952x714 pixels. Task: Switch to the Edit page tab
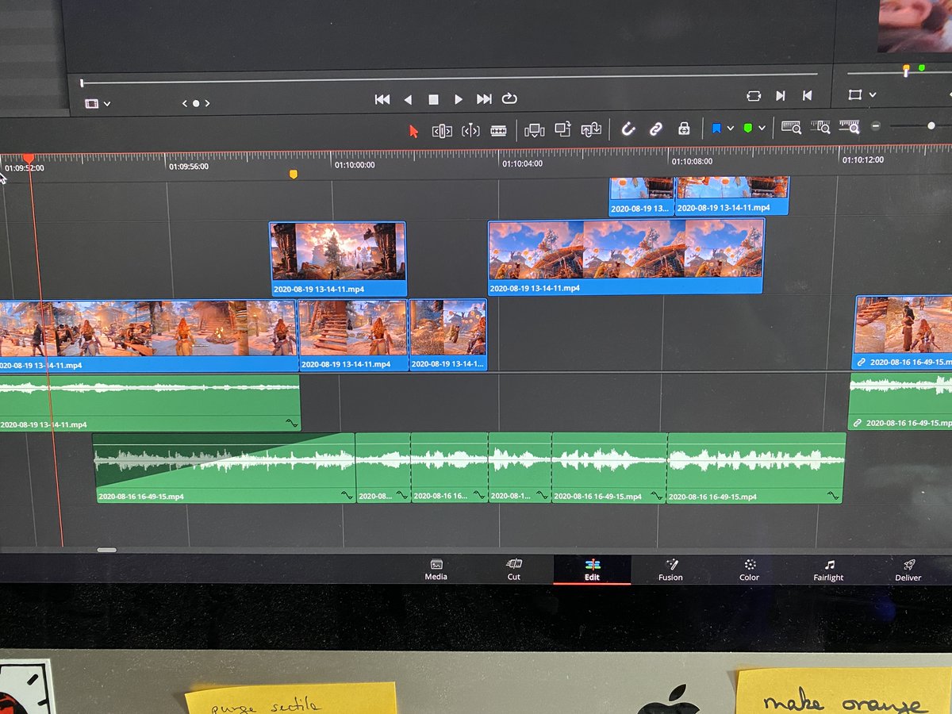pyautogui.click(x=592, y=570)
